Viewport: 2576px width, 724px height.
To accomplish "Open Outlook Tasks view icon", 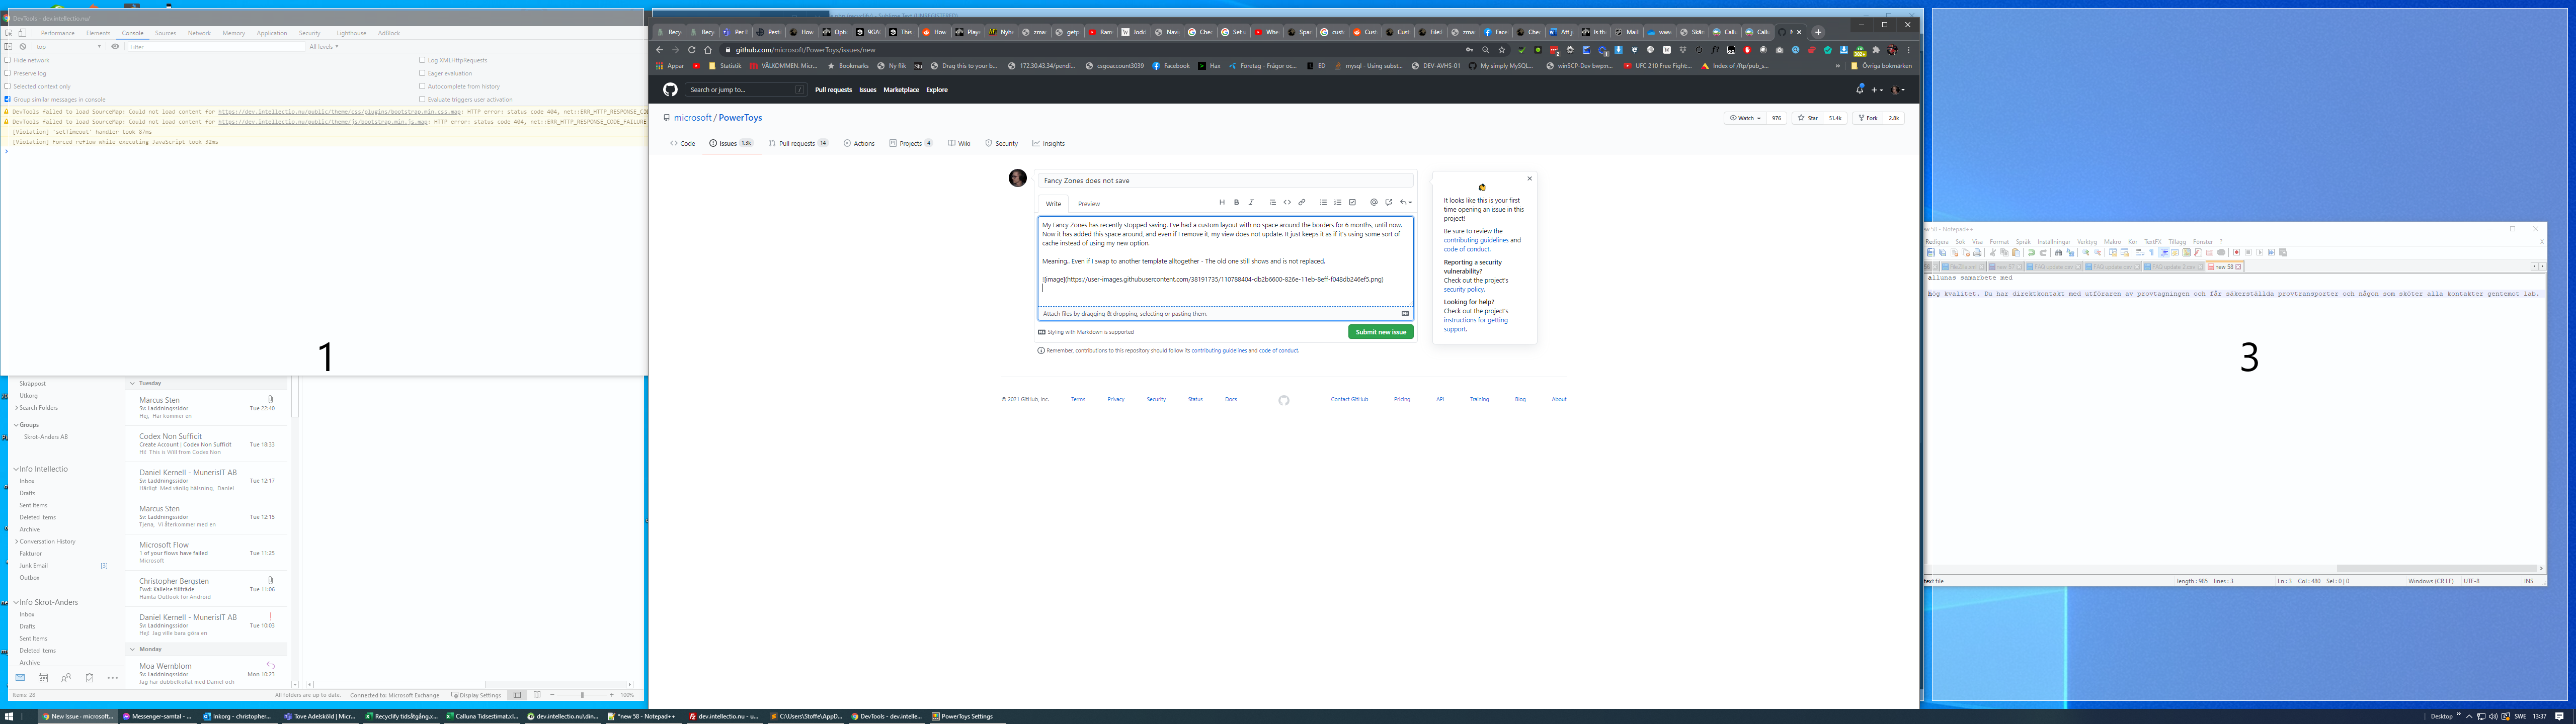I will pyautogui.click(x=89, y=678).
